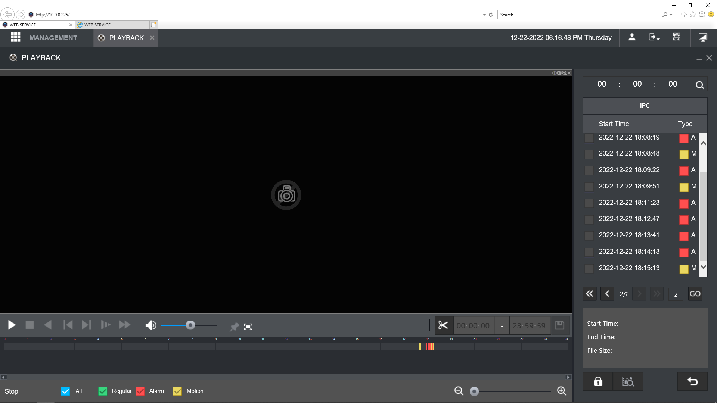717x403 pixels.
Task: Click the timeline zoom slider handle
Action: pos(474,391)
